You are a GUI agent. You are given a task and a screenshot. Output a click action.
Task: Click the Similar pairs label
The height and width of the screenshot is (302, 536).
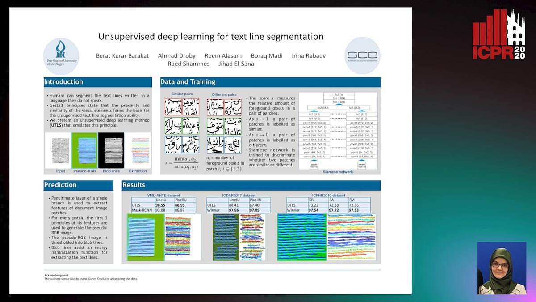pyautogui.click(x=182, y=94)
